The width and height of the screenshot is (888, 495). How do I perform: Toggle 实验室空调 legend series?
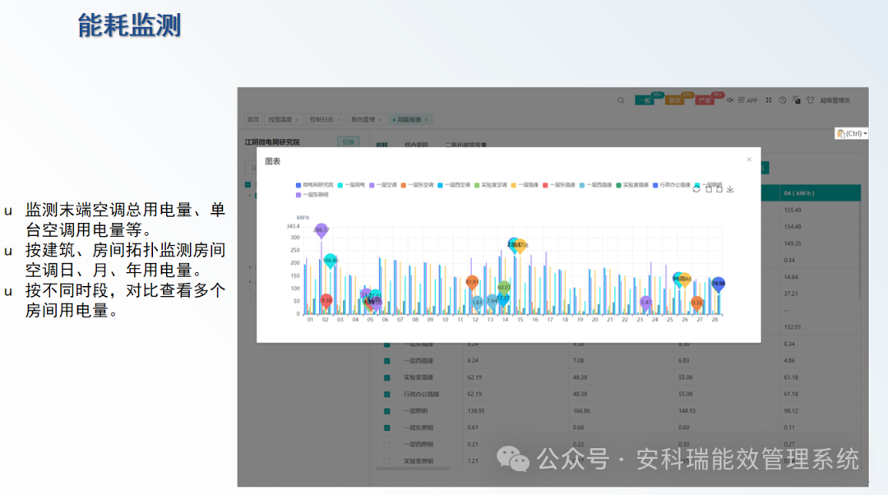pyautogui.click(x=490, y=185)
